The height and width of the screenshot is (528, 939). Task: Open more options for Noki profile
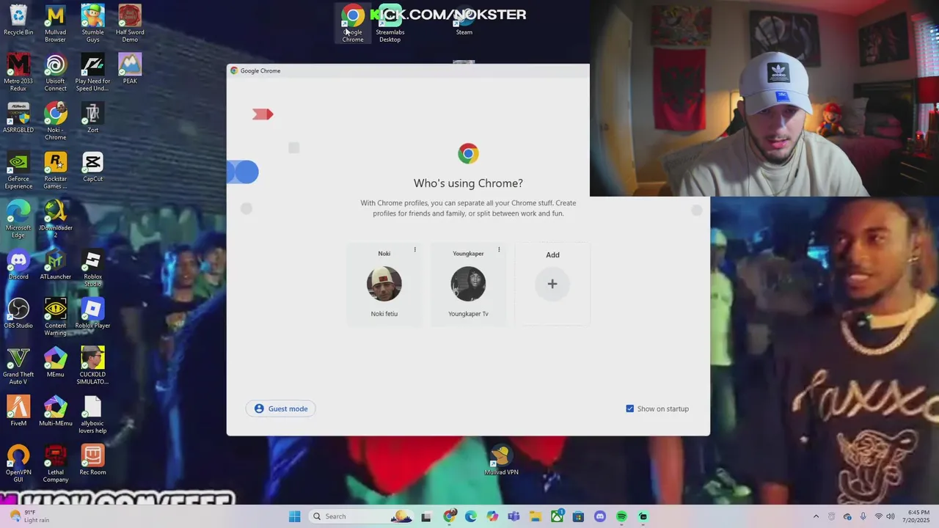coord(414,250)
